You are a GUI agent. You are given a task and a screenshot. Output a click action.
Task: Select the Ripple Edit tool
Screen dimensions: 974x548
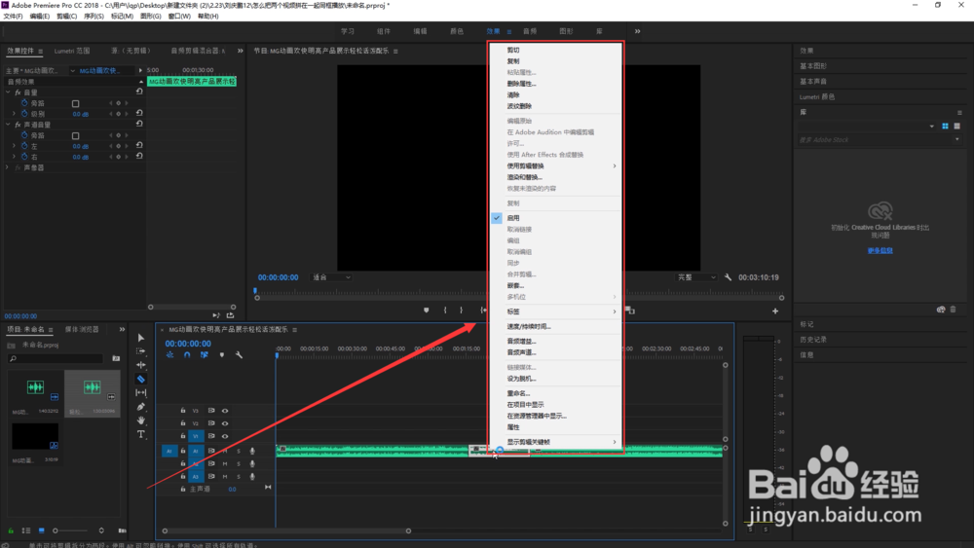(141, 365)
